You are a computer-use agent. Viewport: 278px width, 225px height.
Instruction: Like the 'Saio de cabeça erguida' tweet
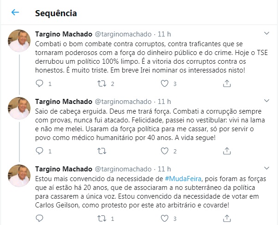tap(164, 151)
